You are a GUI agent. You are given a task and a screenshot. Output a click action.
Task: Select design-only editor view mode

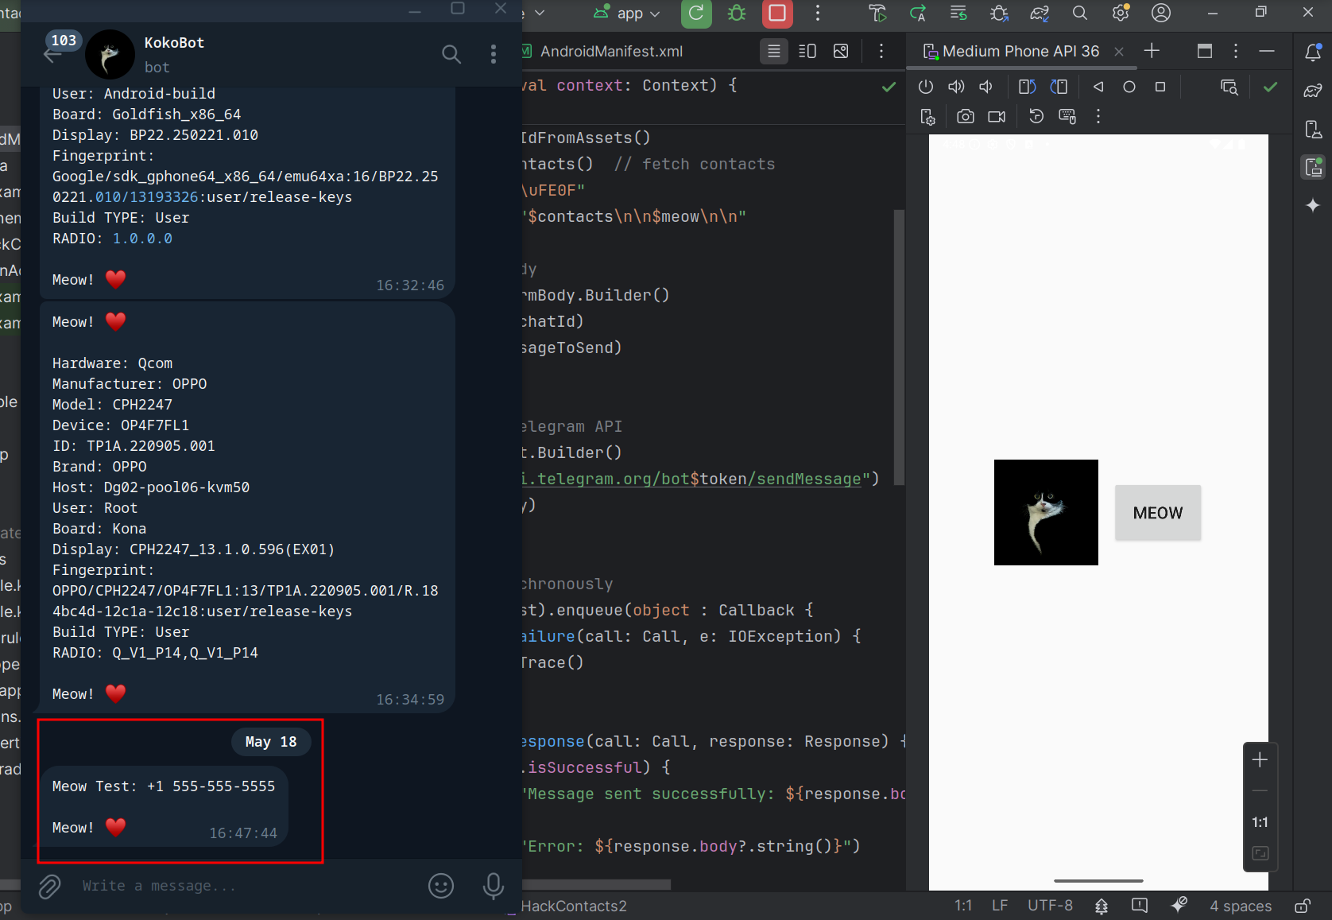pyautogui.click(x=841, y=52)
